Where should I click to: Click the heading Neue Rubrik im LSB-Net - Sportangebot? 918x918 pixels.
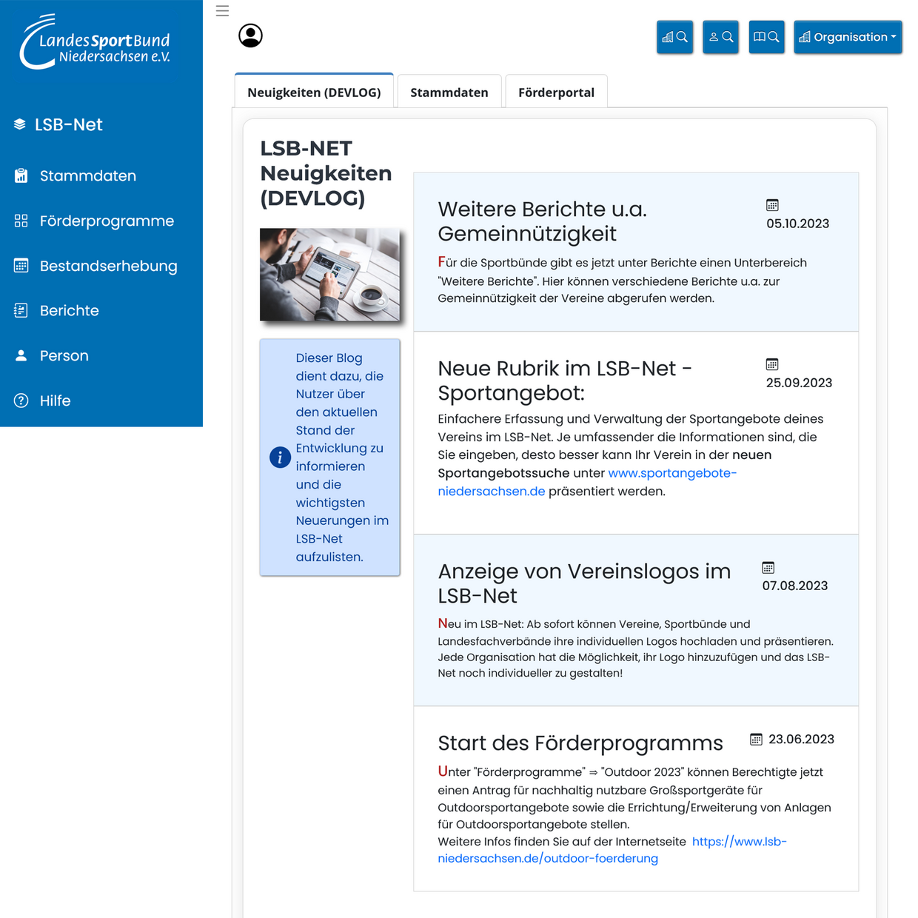pos(565,381)
